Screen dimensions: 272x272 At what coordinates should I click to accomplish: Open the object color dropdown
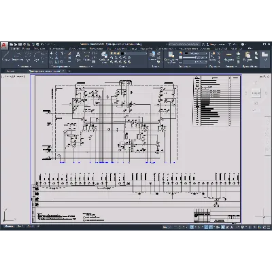pos(195,54)
